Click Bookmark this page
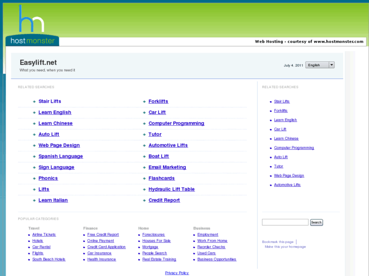 tap(278, 242)
